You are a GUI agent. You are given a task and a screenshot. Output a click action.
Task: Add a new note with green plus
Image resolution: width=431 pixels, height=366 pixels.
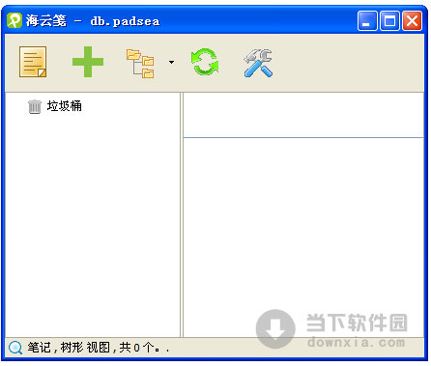pos(88,62)
